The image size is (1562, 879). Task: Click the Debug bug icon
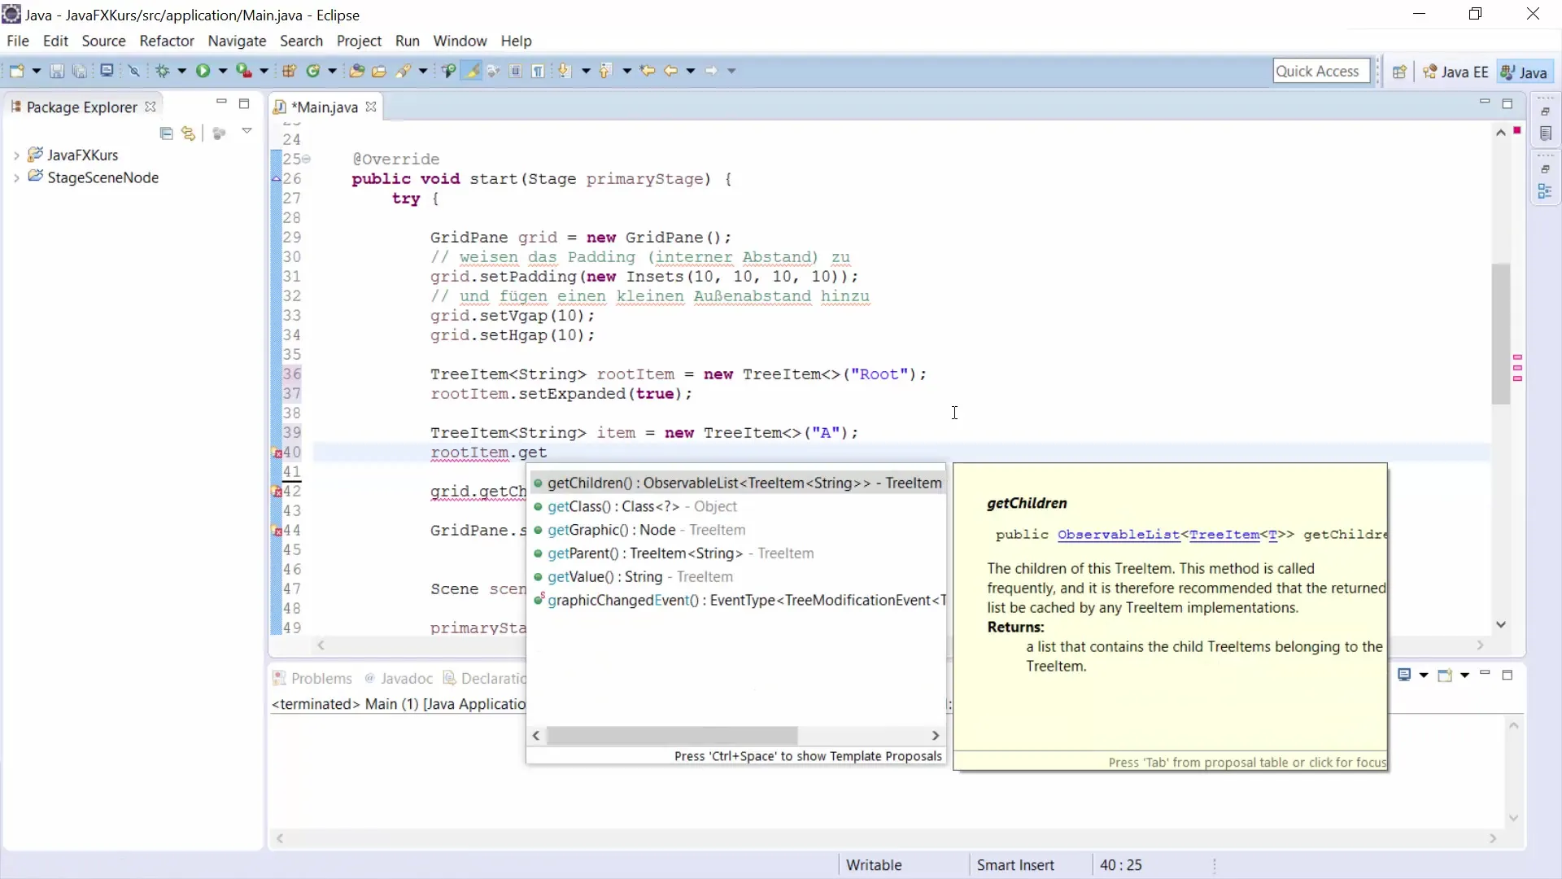click(x=163, y=71)
